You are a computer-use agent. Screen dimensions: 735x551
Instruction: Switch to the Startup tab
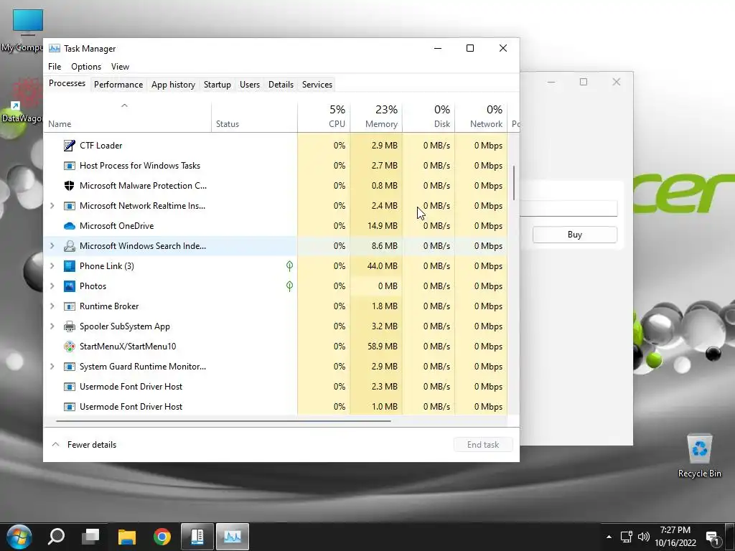click(x=217, y=85)
